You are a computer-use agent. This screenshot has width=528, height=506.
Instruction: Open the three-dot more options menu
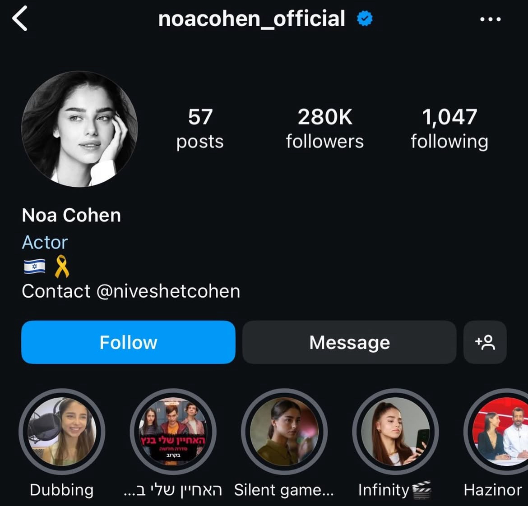point(490,19)
